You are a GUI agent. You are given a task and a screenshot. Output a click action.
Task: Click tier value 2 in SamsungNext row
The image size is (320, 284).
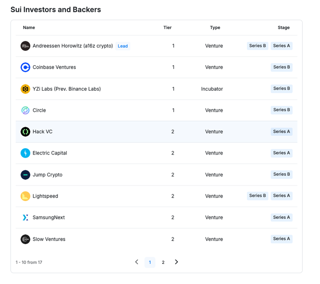[173, 217]
